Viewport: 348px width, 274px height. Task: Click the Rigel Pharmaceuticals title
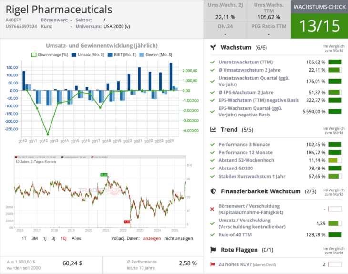pos(59,10)
